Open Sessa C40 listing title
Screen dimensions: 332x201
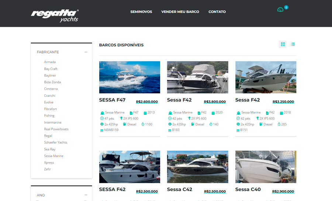pyautogui.click(x=248, y=189)
